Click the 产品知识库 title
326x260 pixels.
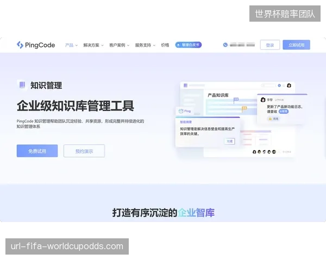click(218, 95)
